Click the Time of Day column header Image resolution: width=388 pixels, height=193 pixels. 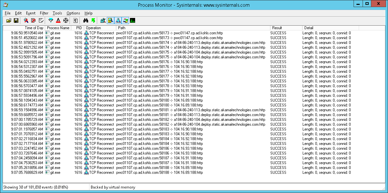24,28
